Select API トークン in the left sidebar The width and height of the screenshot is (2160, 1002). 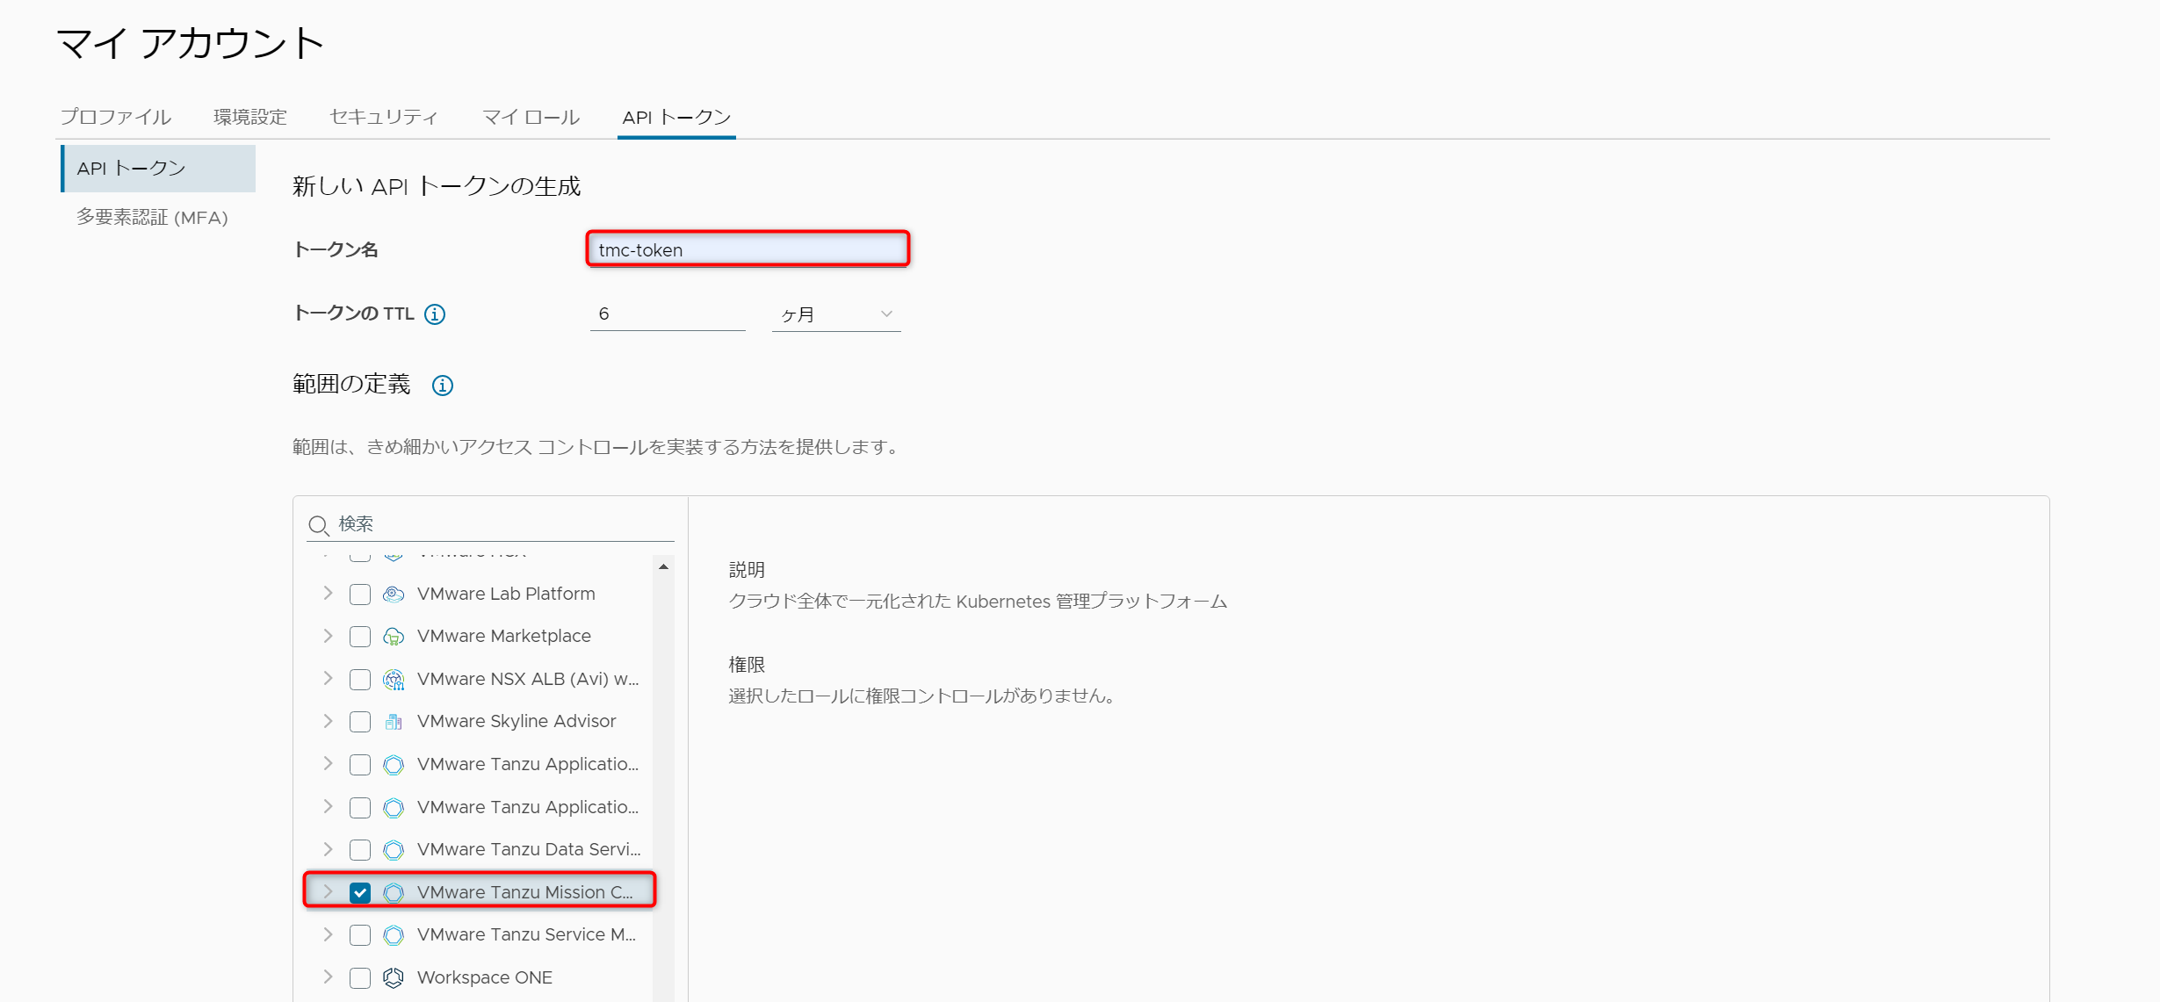point(132,168)
